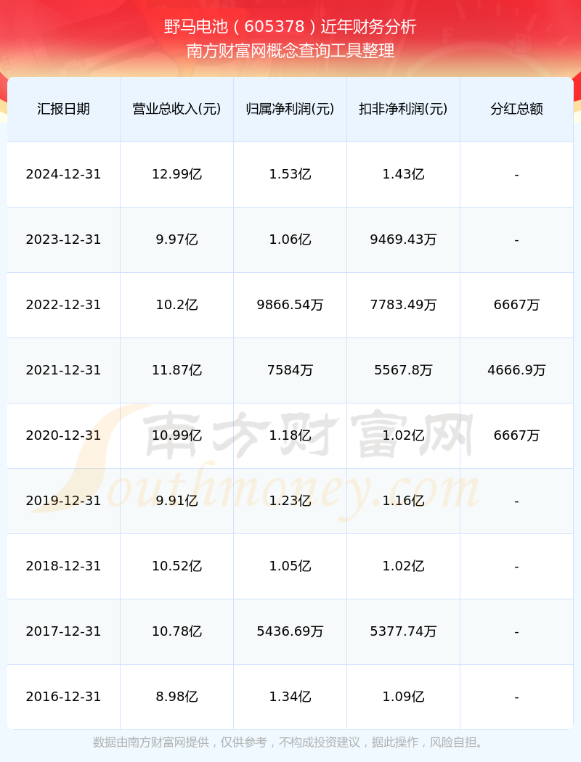
Task: Click the revenue value 8.98亿
Action: [x=177, y=697]
